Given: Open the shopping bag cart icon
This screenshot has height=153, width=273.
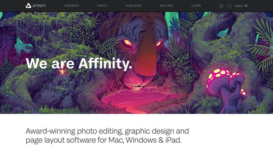Looking at the screenshot, I should coord(230,6).
